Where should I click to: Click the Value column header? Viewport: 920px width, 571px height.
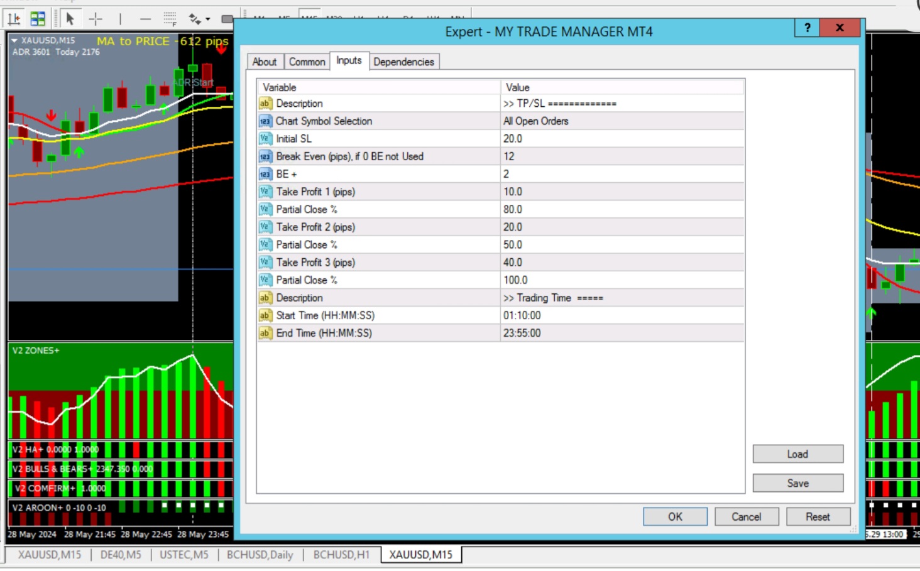(x=622, y=87)
